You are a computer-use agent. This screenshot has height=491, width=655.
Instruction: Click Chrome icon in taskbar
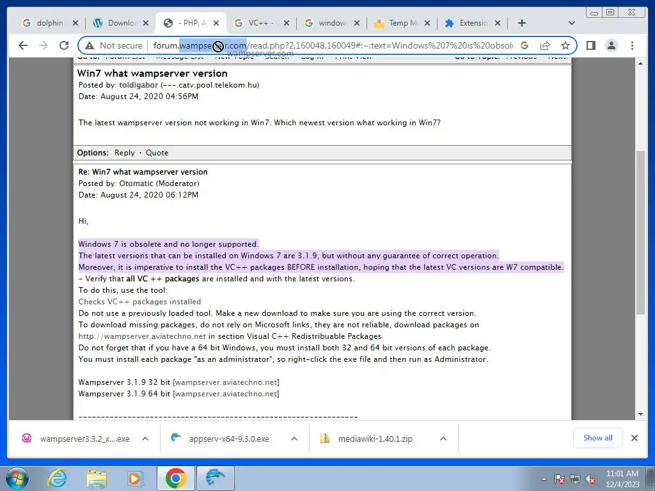(175, 478)
